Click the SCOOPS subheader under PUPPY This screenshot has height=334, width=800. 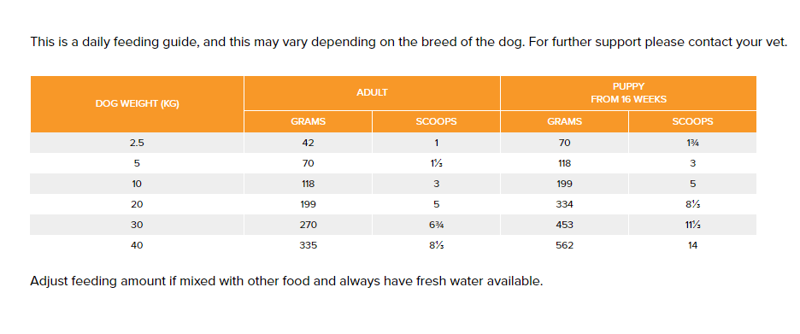click(692, 122)
